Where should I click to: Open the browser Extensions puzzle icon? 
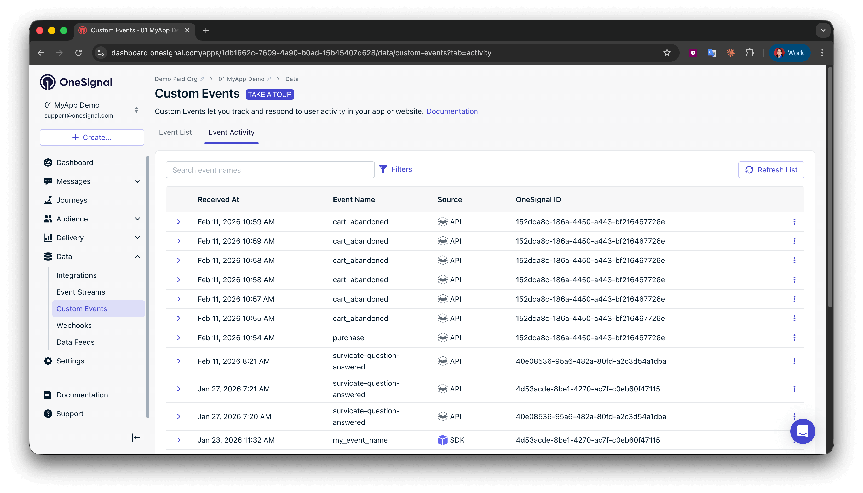pos(750,53)
